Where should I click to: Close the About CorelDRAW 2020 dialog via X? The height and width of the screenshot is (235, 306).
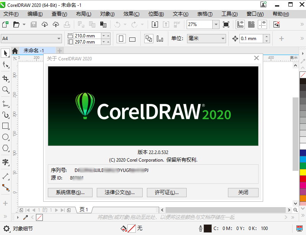[x=256, y=58]
